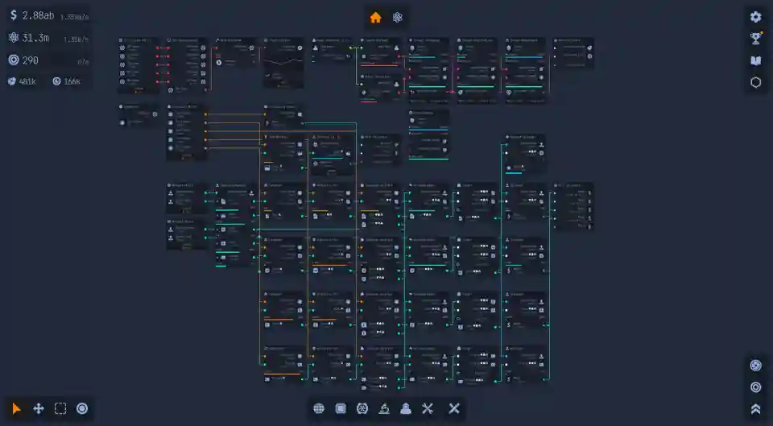
Task: Click the spiral aperture icon bottom right
Action: (x=756, y=366)
